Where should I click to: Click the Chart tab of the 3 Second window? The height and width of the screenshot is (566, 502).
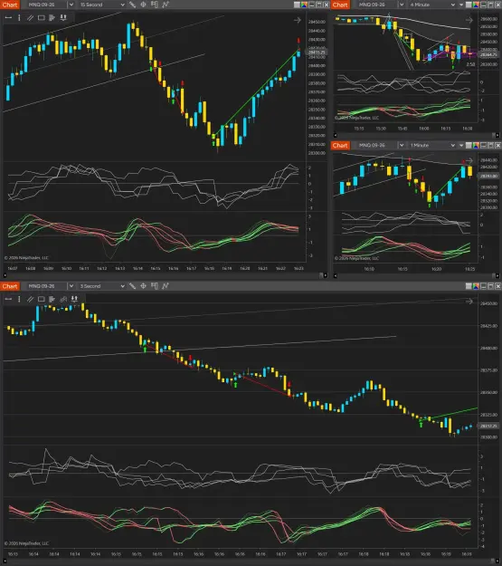coord(10,286)
